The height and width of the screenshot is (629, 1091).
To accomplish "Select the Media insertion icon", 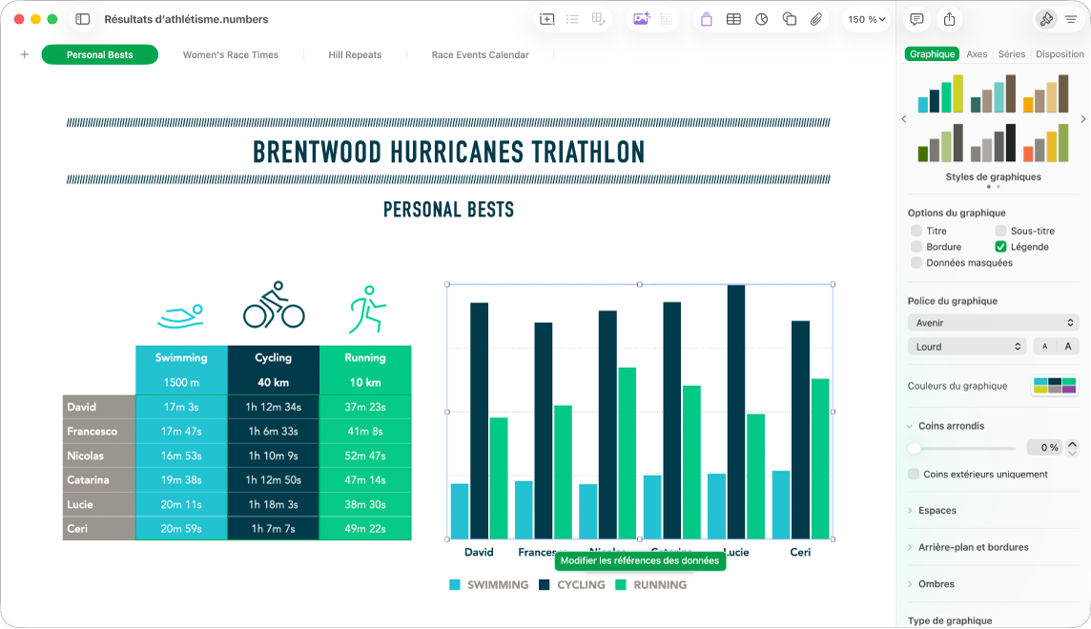I will pos(642,19).
